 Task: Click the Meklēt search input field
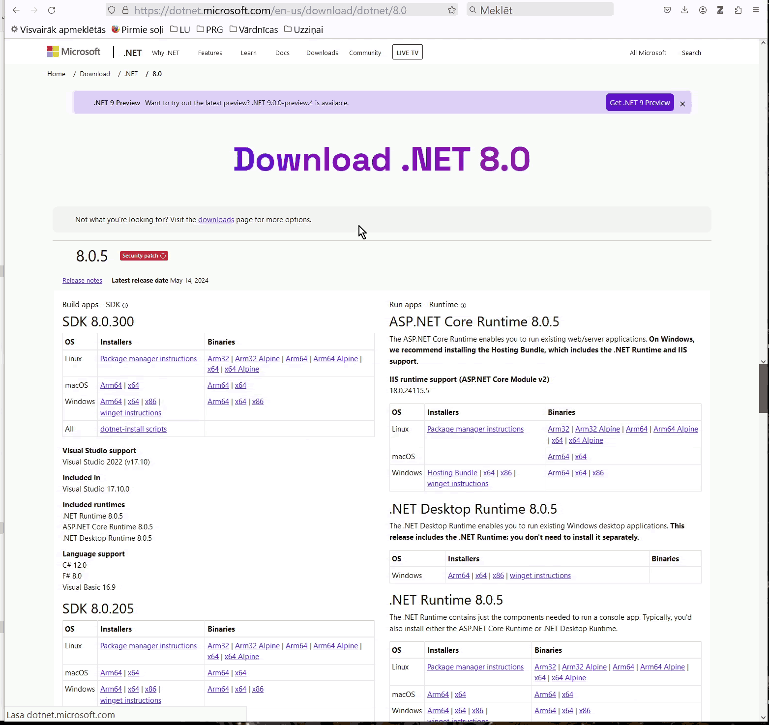click(541, 10)
